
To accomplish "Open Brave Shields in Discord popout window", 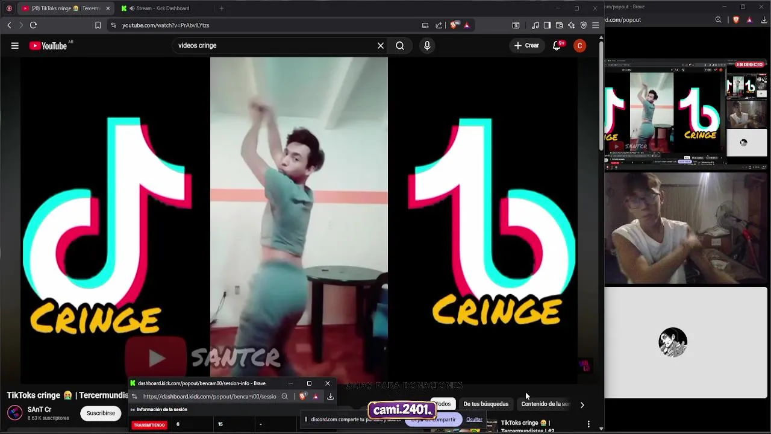I will point(736,20).
